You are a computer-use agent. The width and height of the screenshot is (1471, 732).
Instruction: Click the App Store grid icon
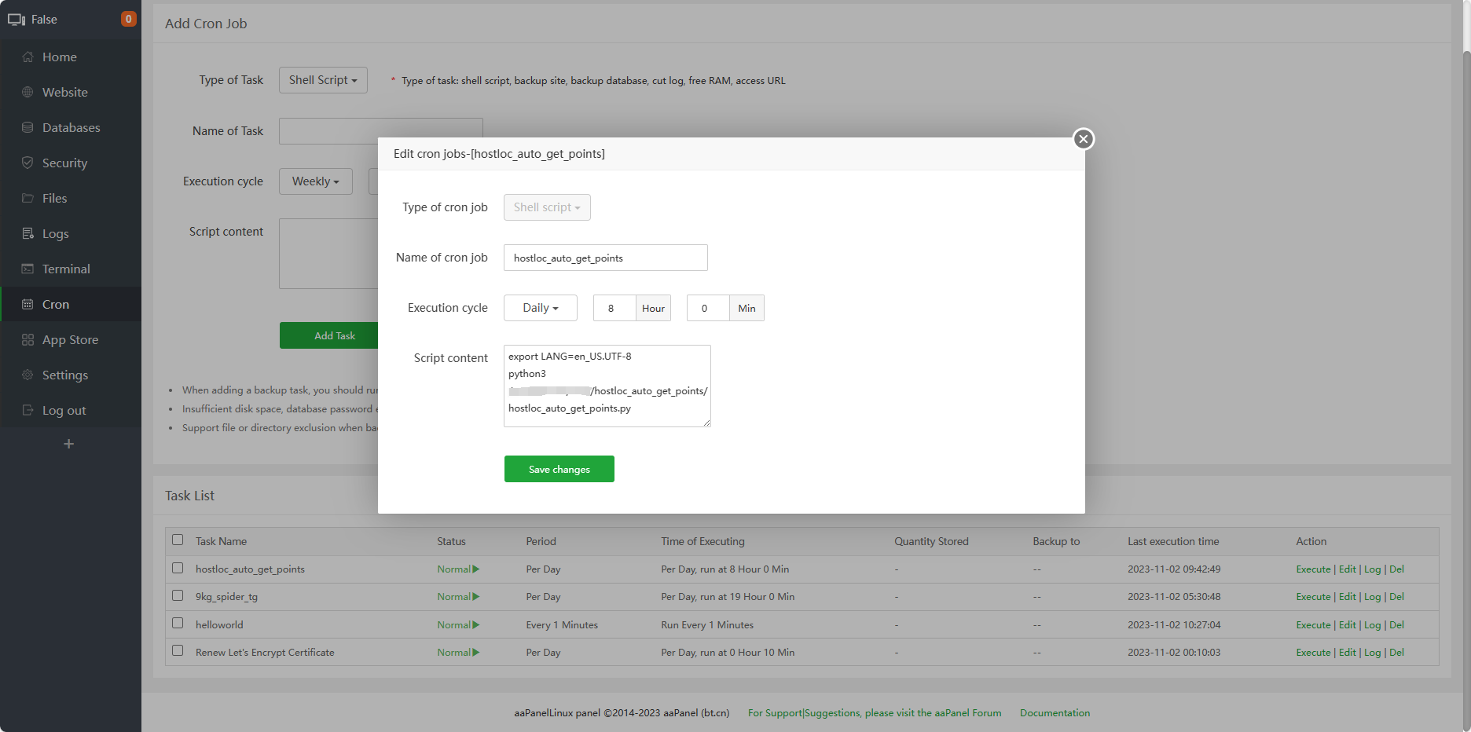pyautogui.click(x=28, y=340)
